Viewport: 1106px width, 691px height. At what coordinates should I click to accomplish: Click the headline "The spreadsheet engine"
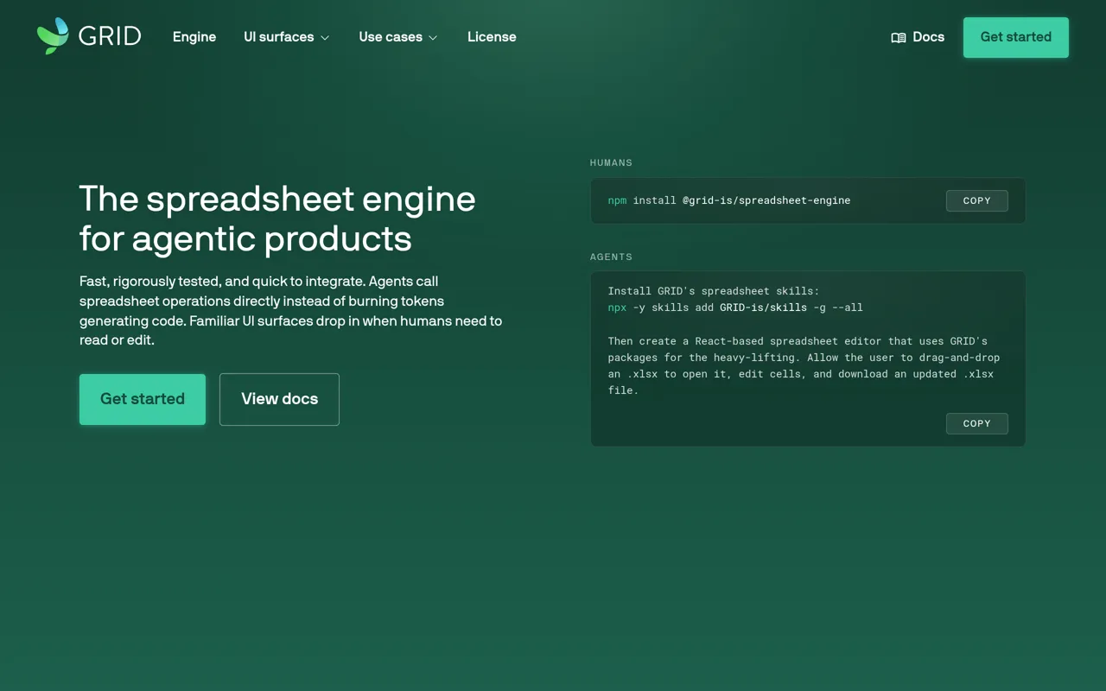277,199
